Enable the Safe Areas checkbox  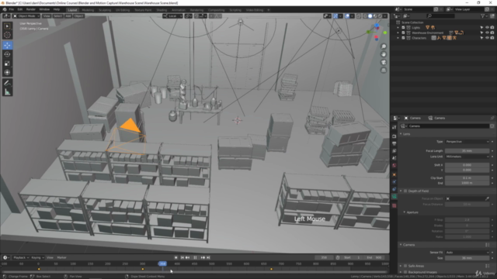pyautogui.click(x=405, y=266)
